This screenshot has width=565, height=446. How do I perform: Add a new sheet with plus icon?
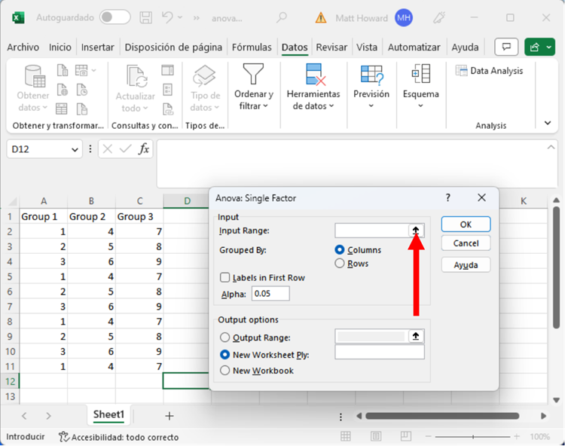[x=169, y=415]
